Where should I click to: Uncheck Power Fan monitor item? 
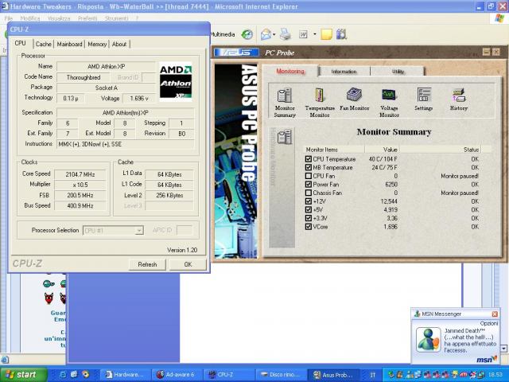(x=309, y=184)
